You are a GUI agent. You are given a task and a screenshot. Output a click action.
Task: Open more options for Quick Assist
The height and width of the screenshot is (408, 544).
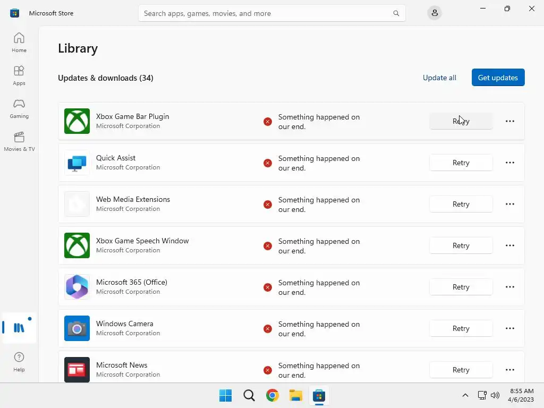tap(509, 163)
